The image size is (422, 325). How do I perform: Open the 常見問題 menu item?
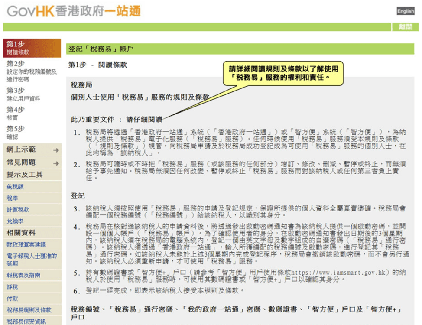21,162
